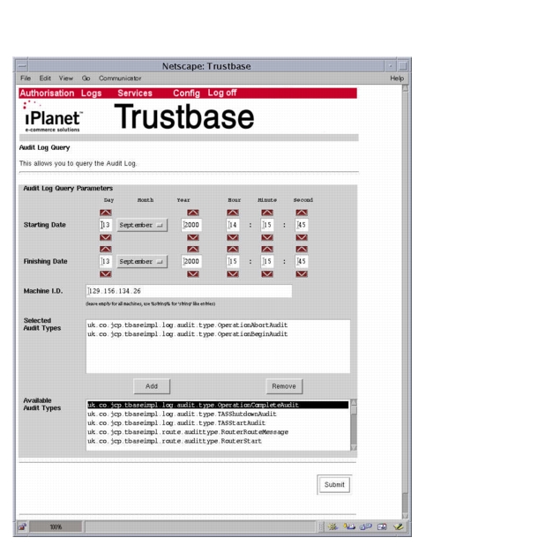Open the Communicator menu

click(x=120, y=78)
